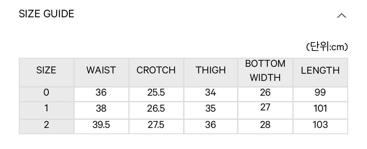This screenshot has height=149, width=367.
Task: Click the size 0 row label
Action: point(46,93)
